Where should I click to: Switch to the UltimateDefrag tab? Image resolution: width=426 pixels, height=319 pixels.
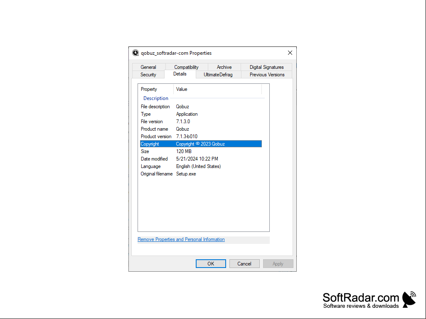(x=218, y=75)
